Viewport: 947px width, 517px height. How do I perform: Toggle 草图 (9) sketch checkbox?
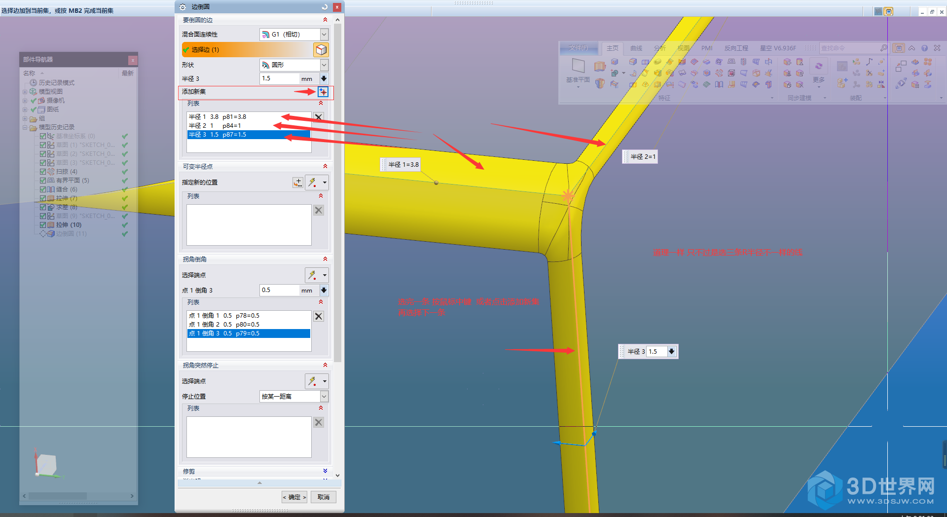[x=43, y=216]
